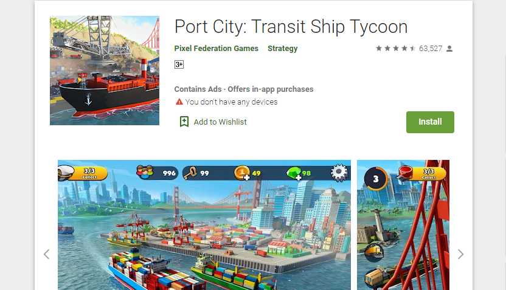The height and width of the screenshot is (290, 506).
Task: Open the Pixel Federation Games developer page
Action: coord(217,49)
